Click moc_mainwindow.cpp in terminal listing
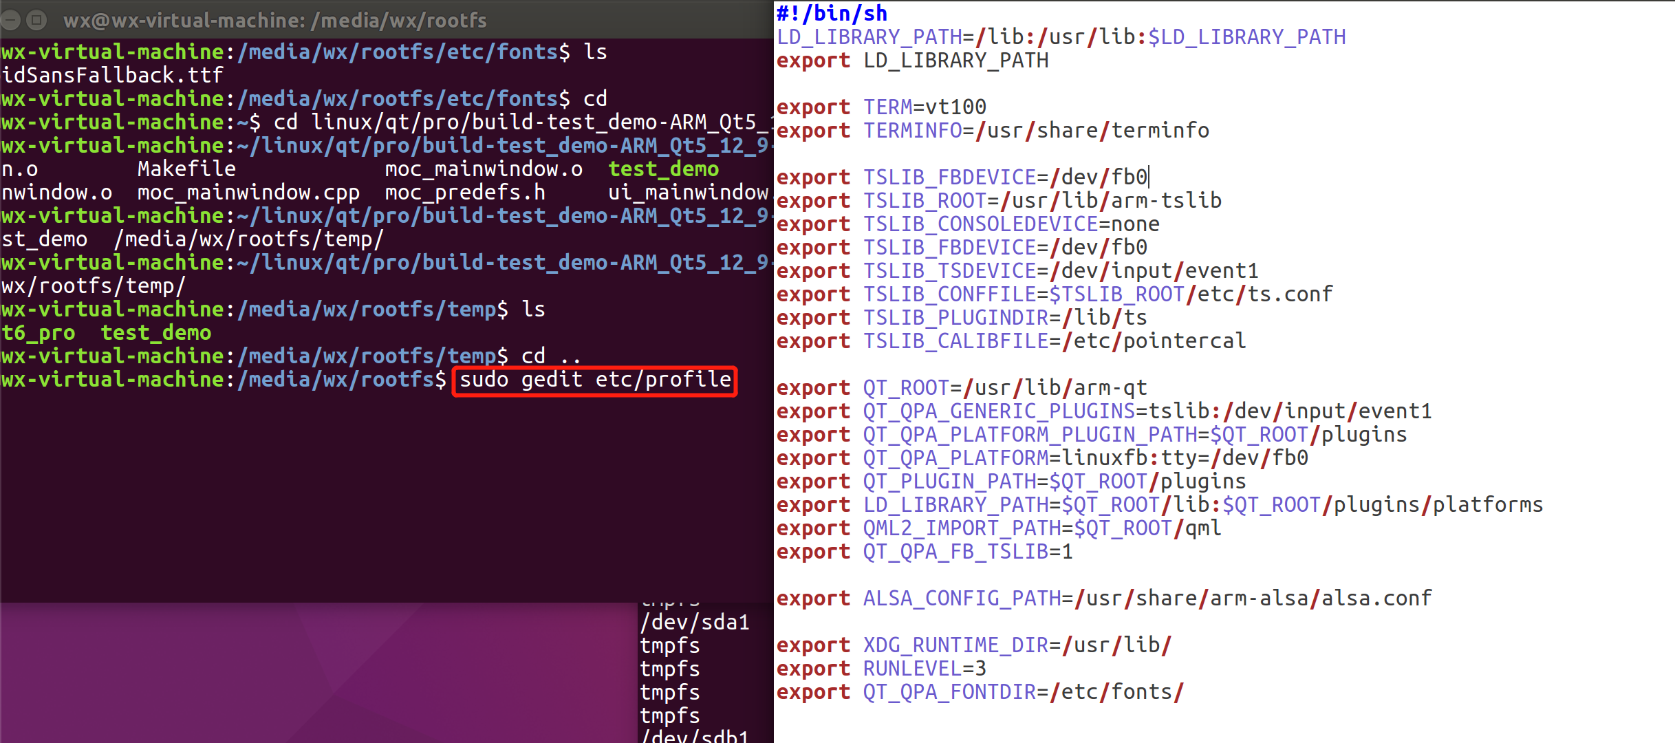 pos(248,192)
